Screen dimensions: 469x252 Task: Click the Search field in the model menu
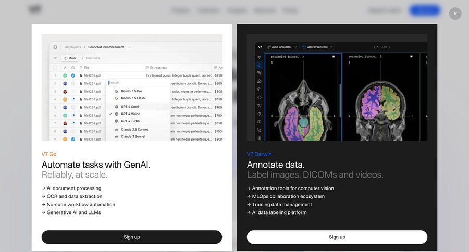[x=138, y=82]
